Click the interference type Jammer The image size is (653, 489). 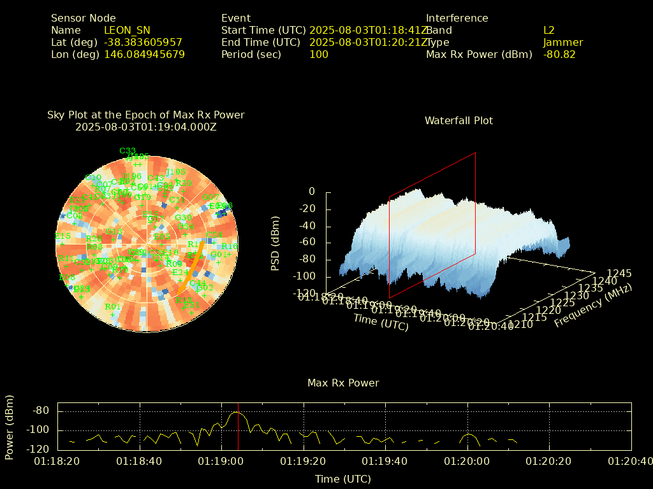pyautogui.click(x=562, y=42)
